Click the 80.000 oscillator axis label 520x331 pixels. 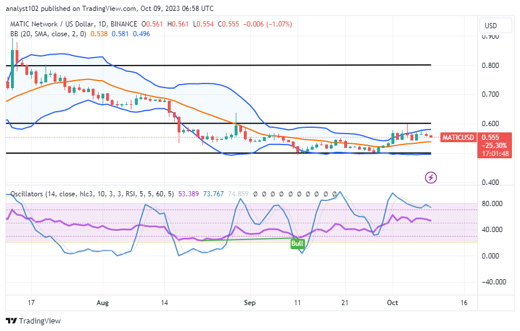pos(492,204)
